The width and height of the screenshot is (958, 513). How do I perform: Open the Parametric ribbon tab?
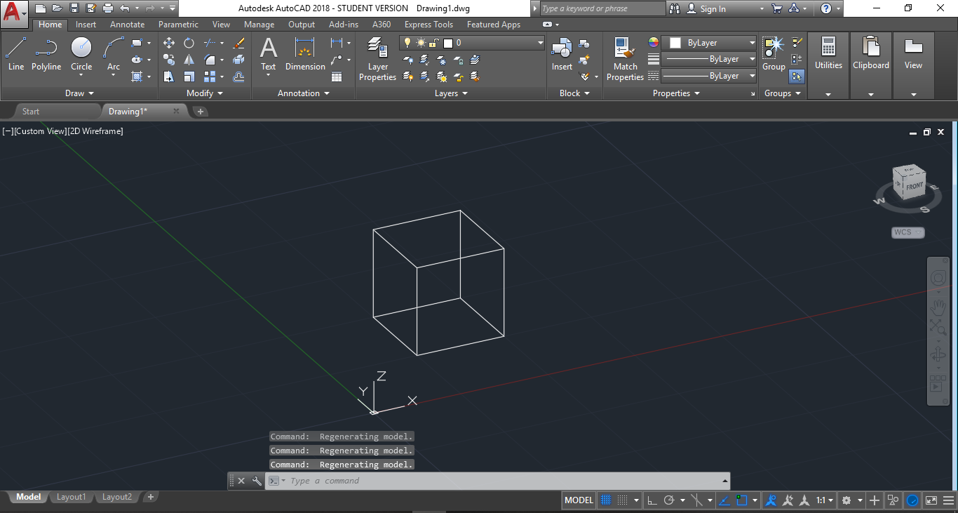pos(178,25)
